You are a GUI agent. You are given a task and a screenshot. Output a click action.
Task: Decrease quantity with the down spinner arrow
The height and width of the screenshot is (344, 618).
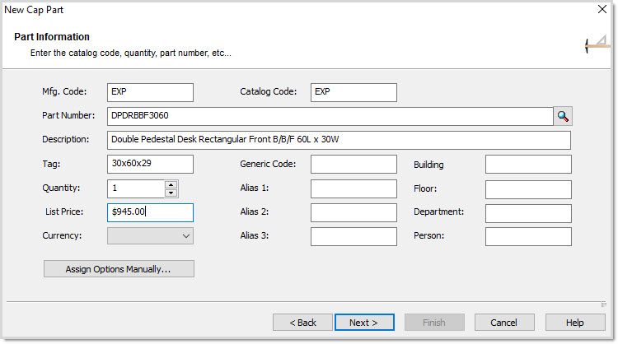pos(171,193)
